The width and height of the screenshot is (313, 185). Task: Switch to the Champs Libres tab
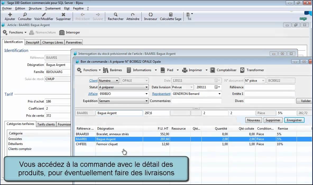pos(53,42)
